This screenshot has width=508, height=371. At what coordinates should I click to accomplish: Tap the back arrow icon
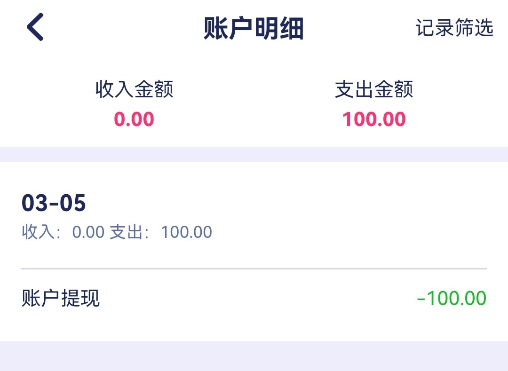tap(35, 27)
